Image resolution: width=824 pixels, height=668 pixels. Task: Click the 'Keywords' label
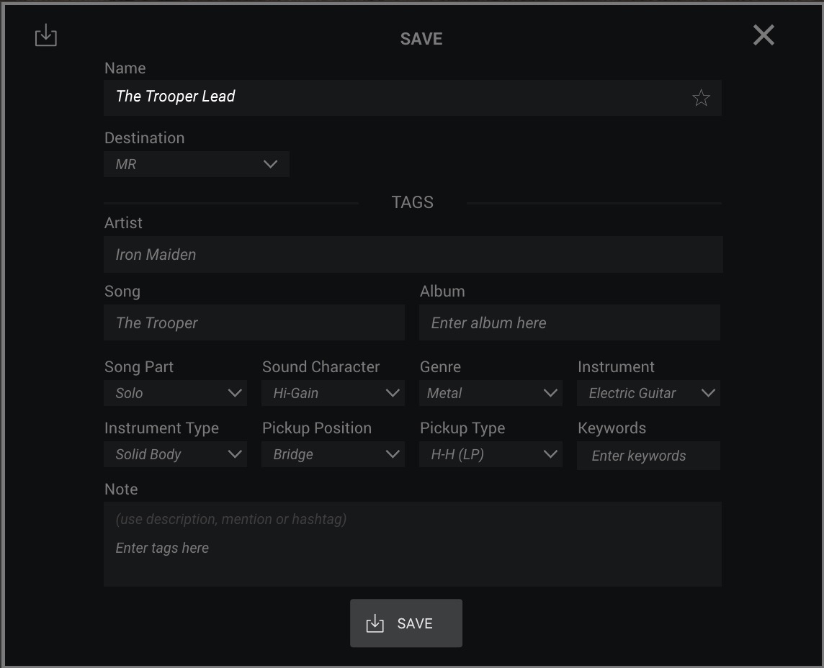point(612,428)
